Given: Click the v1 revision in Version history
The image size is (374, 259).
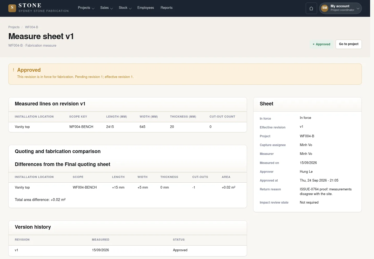Looking at the screenshot, I should (17, 250).
